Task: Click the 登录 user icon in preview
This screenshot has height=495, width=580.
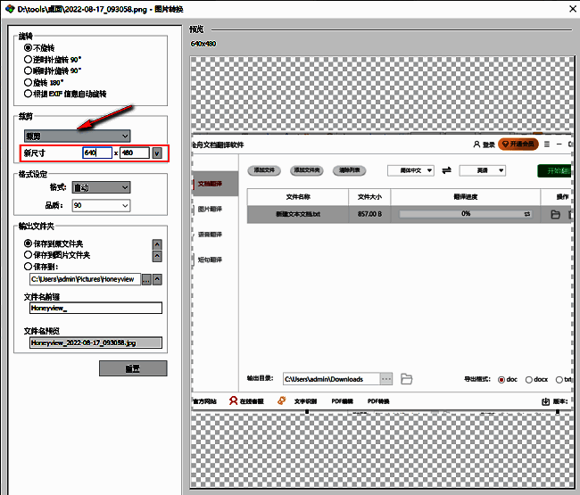Action: pos(476,144)
